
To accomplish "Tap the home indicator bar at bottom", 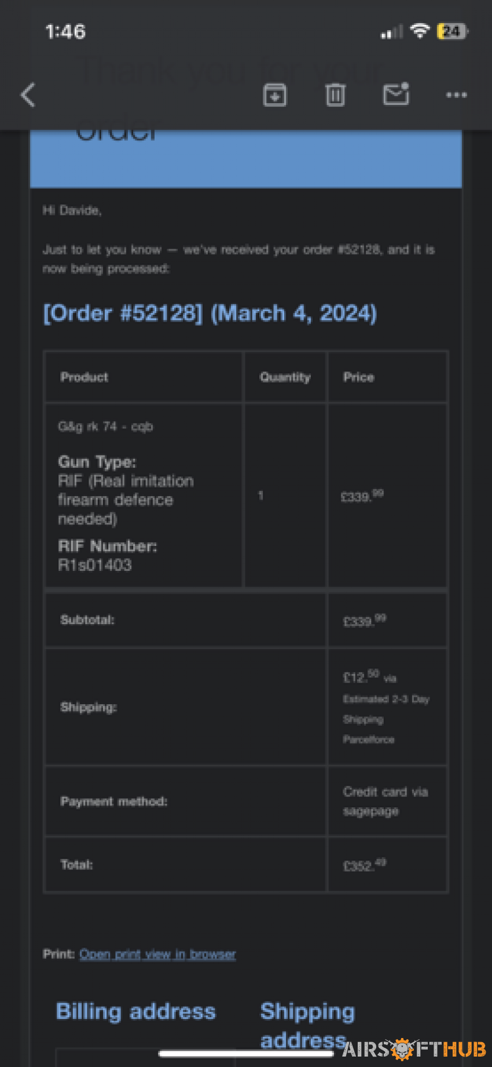I will (x=246, y=1054).
